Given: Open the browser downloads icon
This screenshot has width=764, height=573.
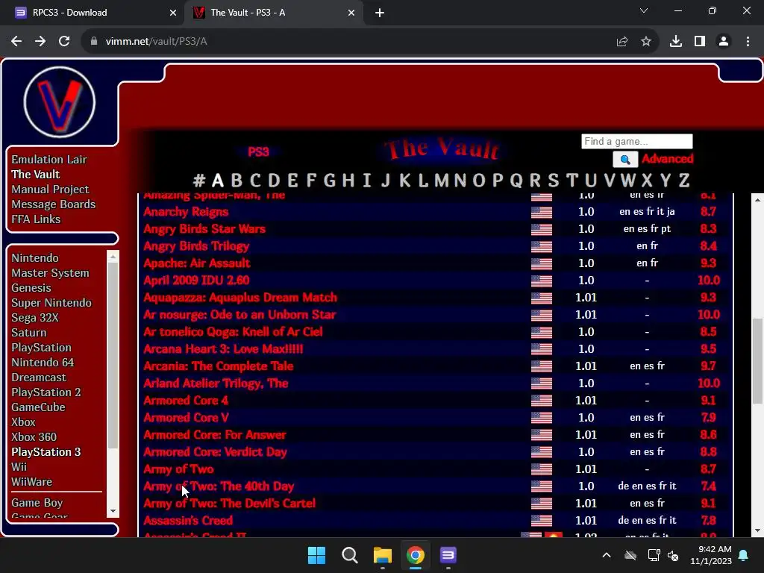Looking at the screenshot, I should [x=676, y=42].
